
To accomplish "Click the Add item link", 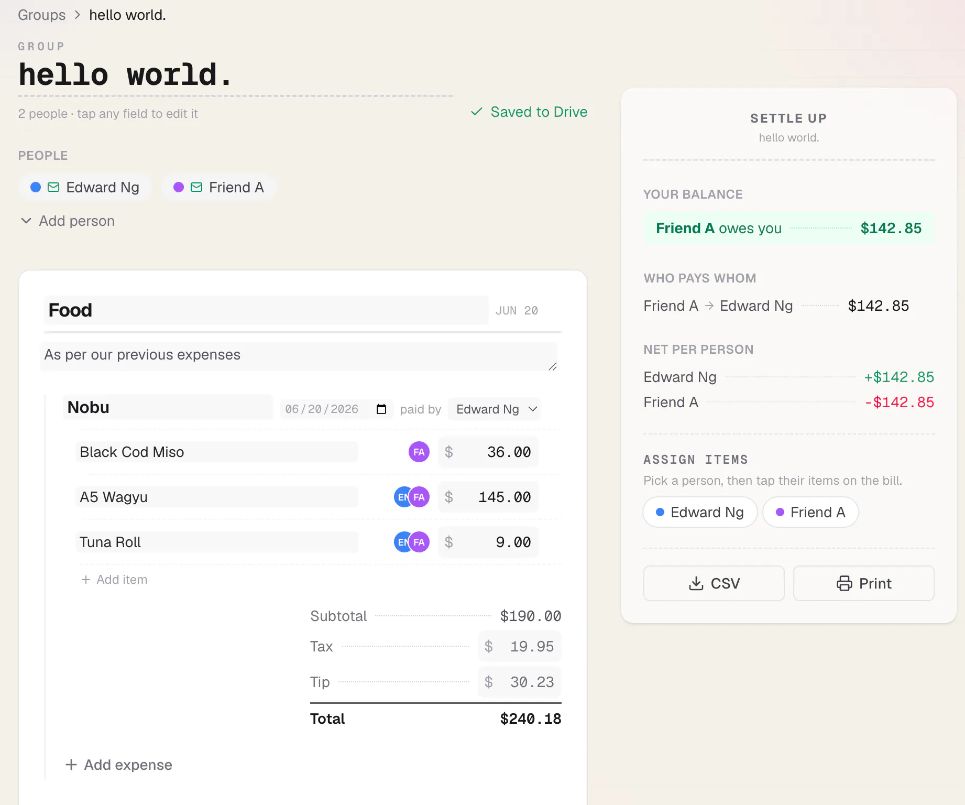I will pos(115,580).
